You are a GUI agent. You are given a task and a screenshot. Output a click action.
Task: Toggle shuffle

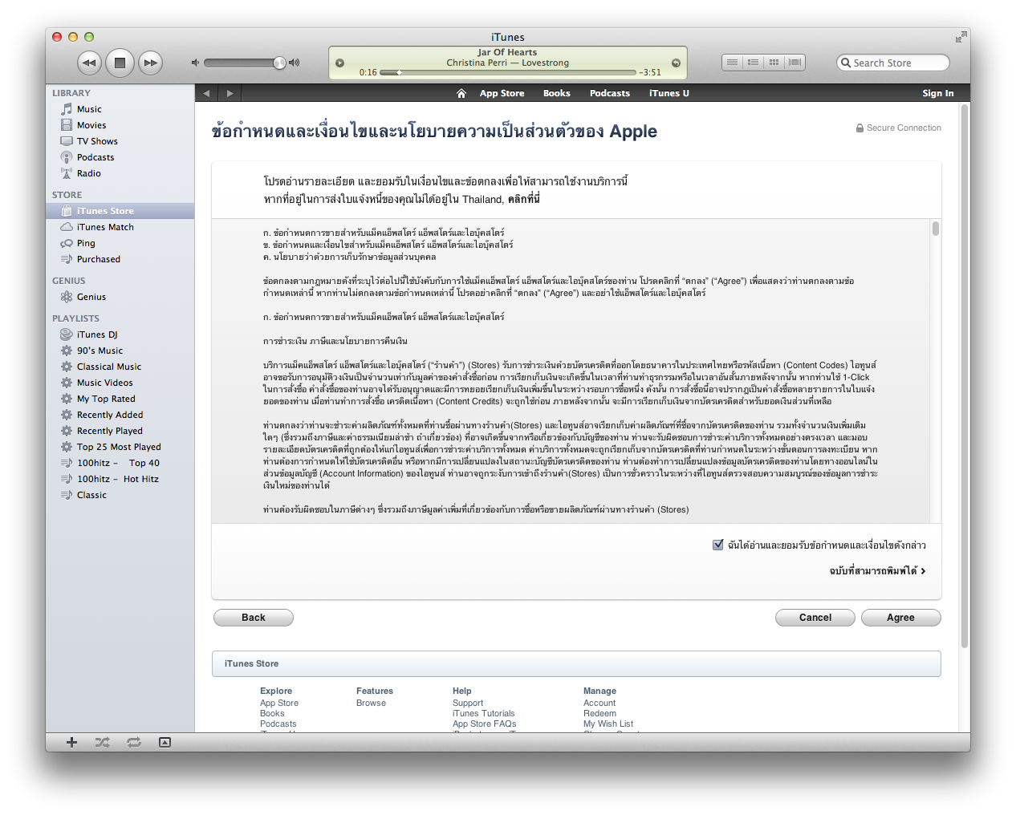point(102,742)
